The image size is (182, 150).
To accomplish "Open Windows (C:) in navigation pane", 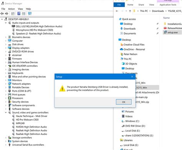I will click(x=132, y=121).
